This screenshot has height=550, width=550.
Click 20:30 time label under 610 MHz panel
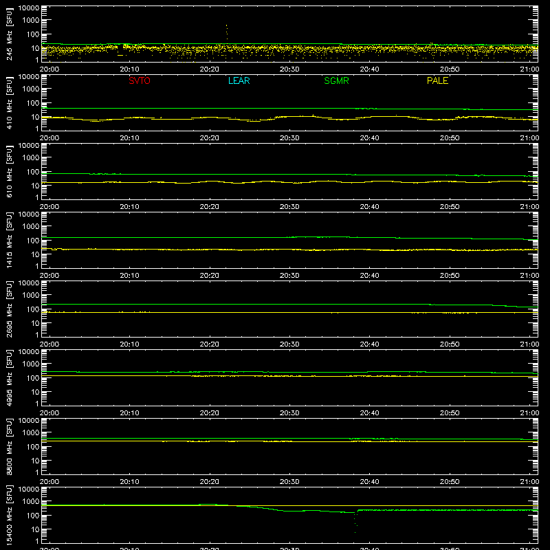coord(289,207)
